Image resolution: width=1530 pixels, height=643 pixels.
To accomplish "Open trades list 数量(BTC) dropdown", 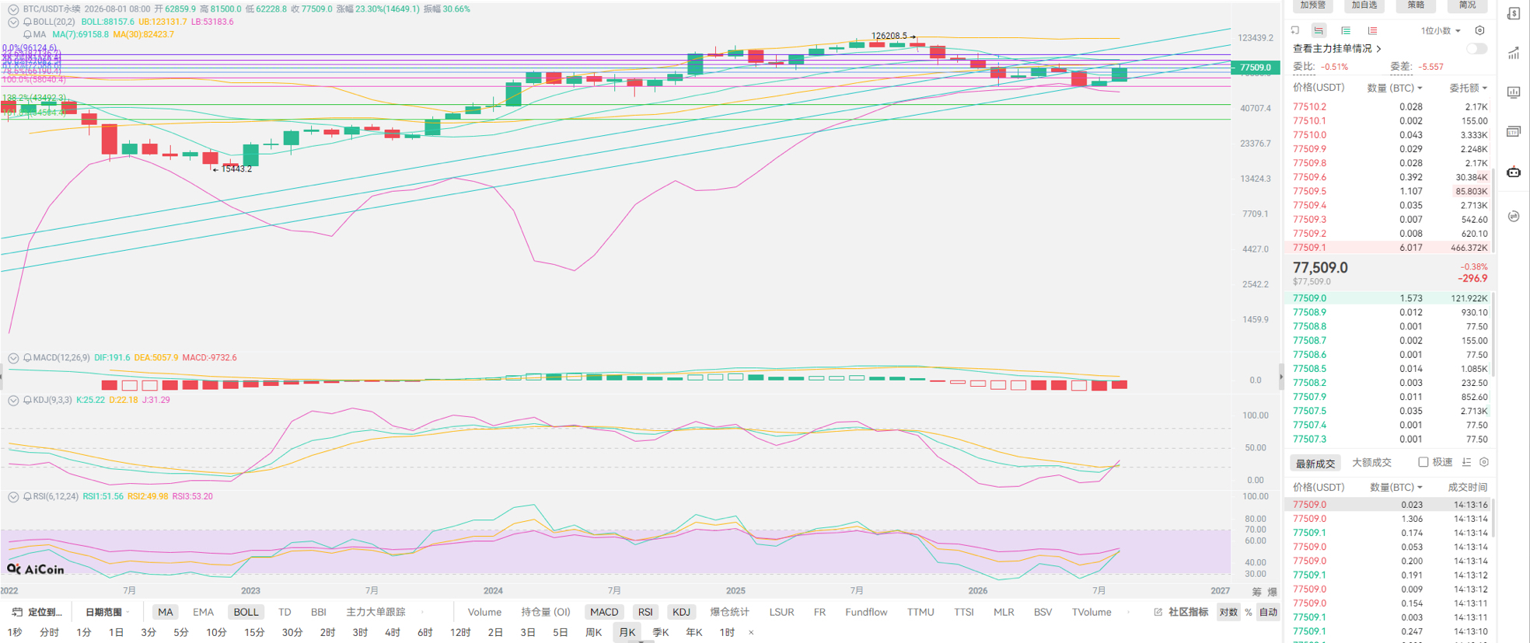I will tap(1396, 487).
